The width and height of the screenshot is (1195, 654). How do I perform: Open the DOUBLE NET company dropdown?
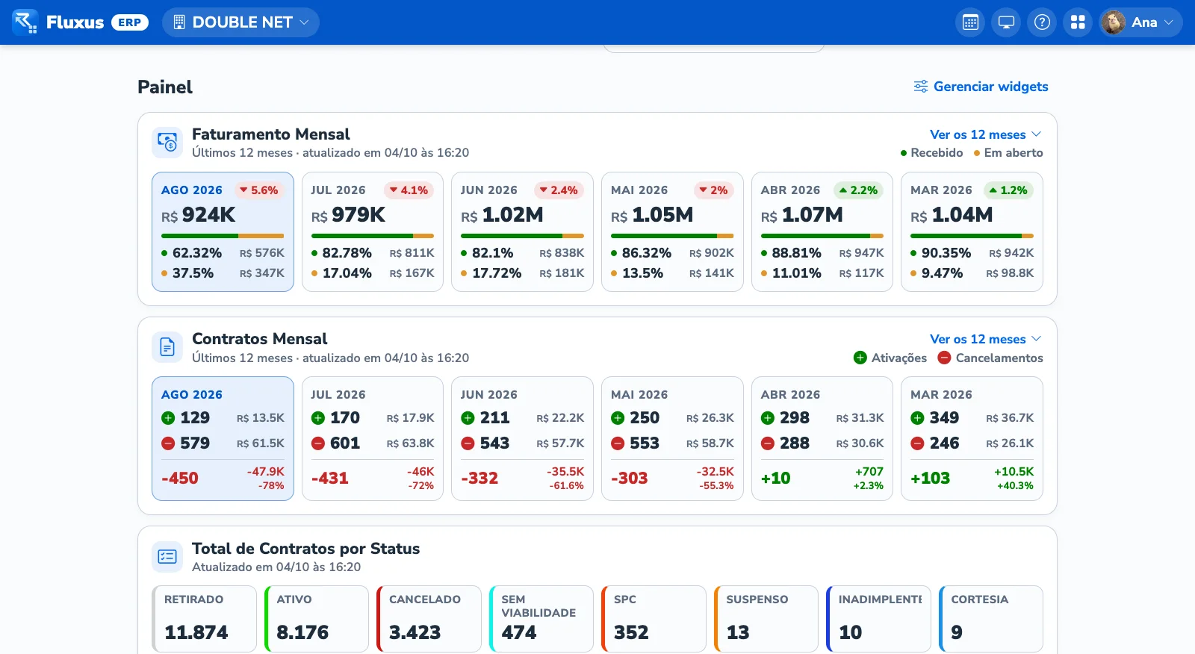(x=240, y=22)
